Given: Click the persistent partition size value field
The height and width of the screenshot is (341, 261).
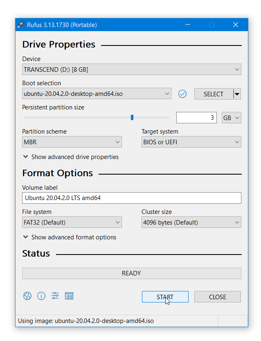Looking at the screenshot, I should (196, 118).
